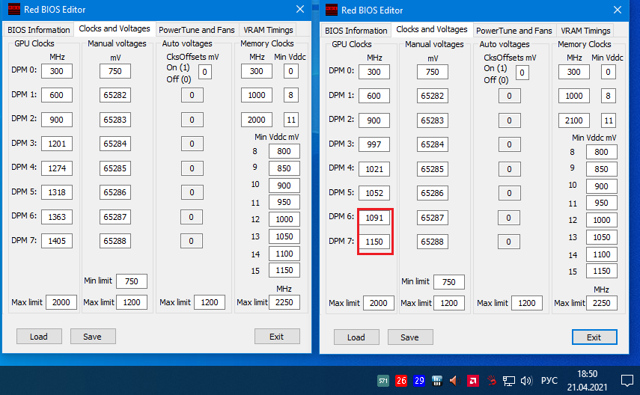Image resolution: width=640 pixels, height=395 pixels.
Task: Open the Windows notification center icon
Action: (x=627, y=381)
